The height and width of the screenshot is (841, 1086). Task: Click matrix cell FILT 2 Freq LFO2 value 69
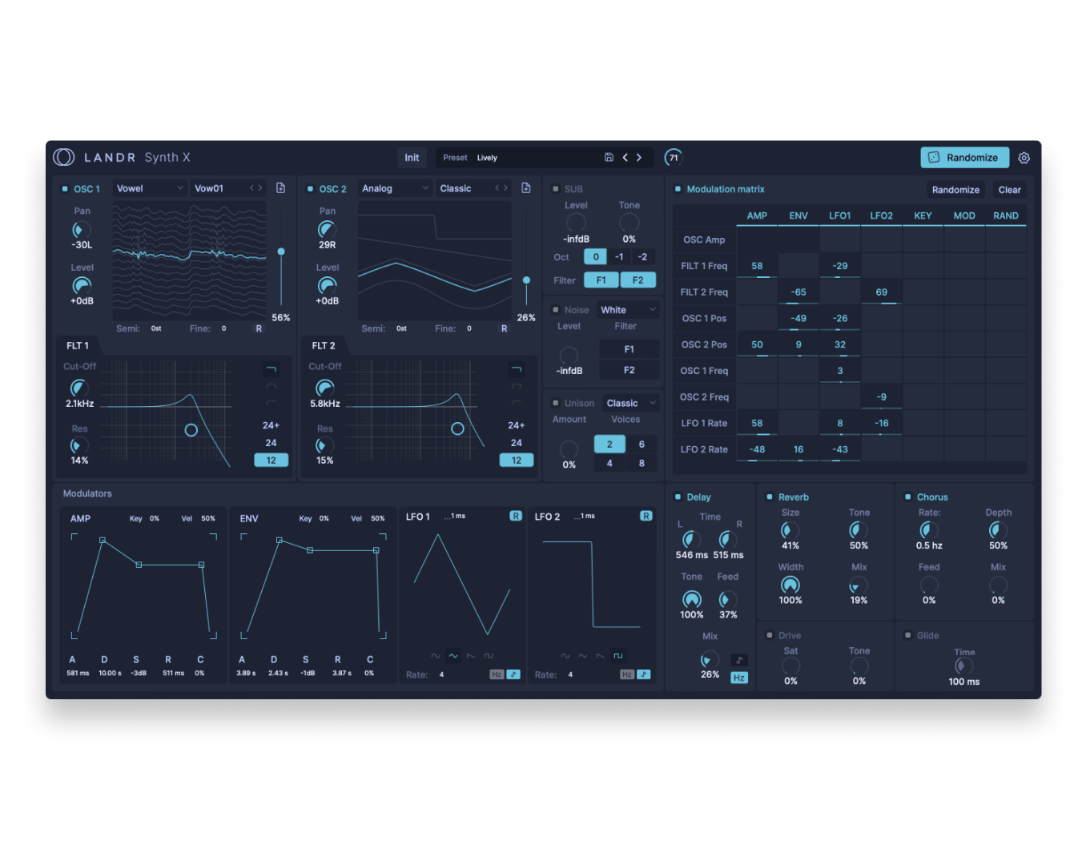[882, 292]
